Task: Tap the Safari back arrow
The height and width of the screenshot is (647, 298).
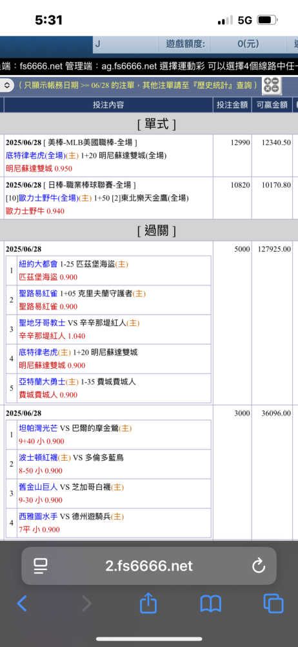Action: coord(22,604)
